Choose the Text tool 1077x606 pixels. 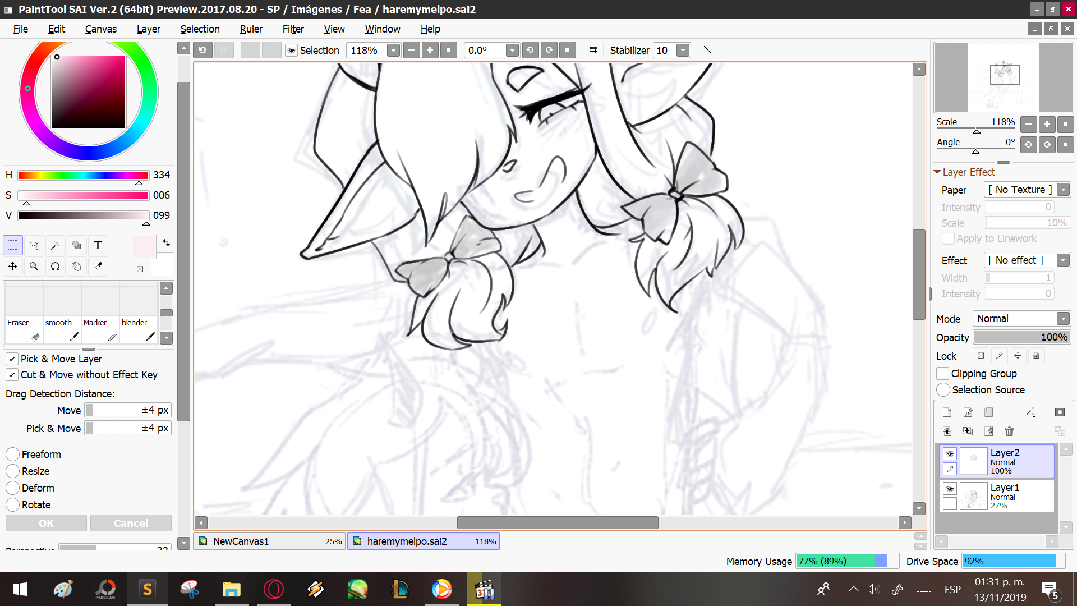pyautogui.click(x=98, y=245)
